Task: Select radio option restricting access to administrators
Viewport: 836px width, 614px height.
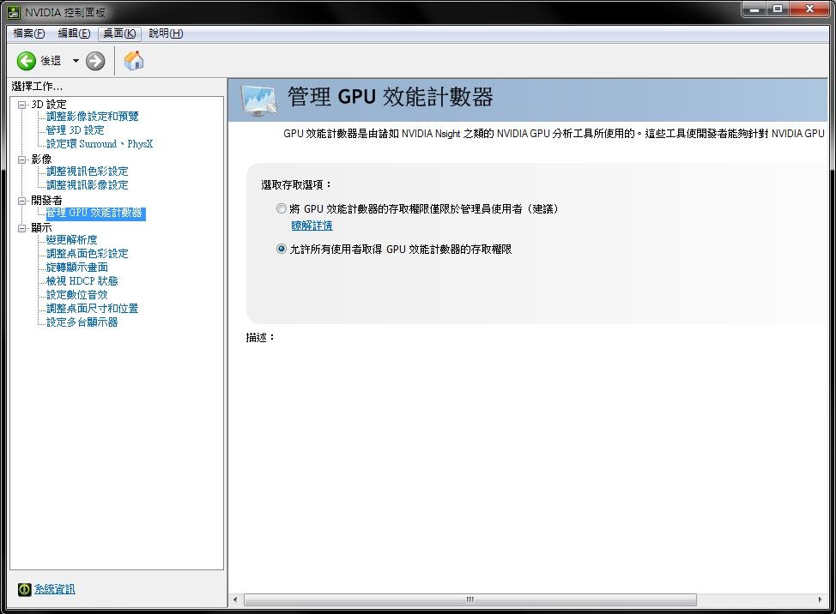Action: tap(282, 208)
